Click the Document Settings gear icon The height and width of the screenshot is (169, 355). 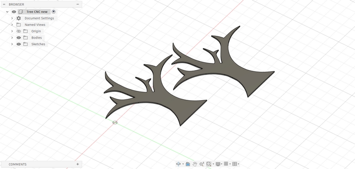click(x=19, y=18)
